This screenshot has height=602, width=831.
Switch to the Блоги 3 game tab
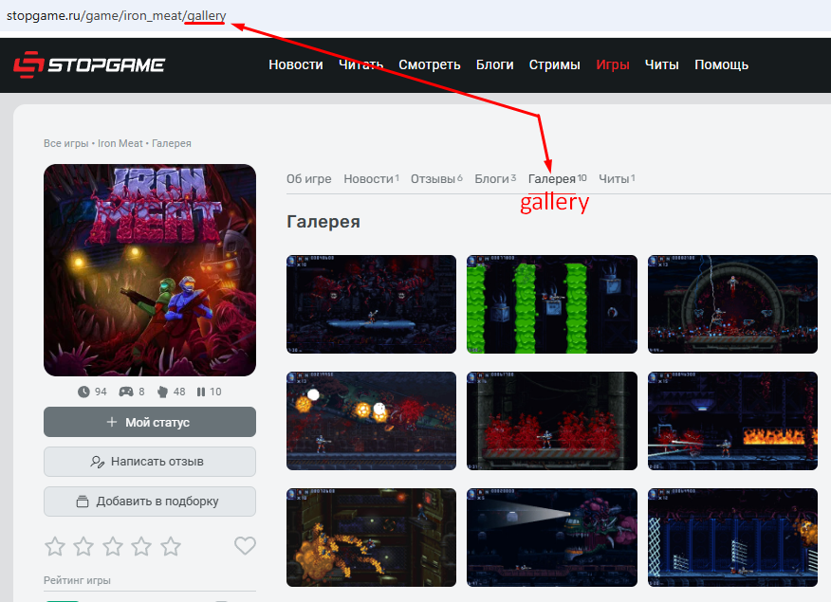[x=495, y=179]
